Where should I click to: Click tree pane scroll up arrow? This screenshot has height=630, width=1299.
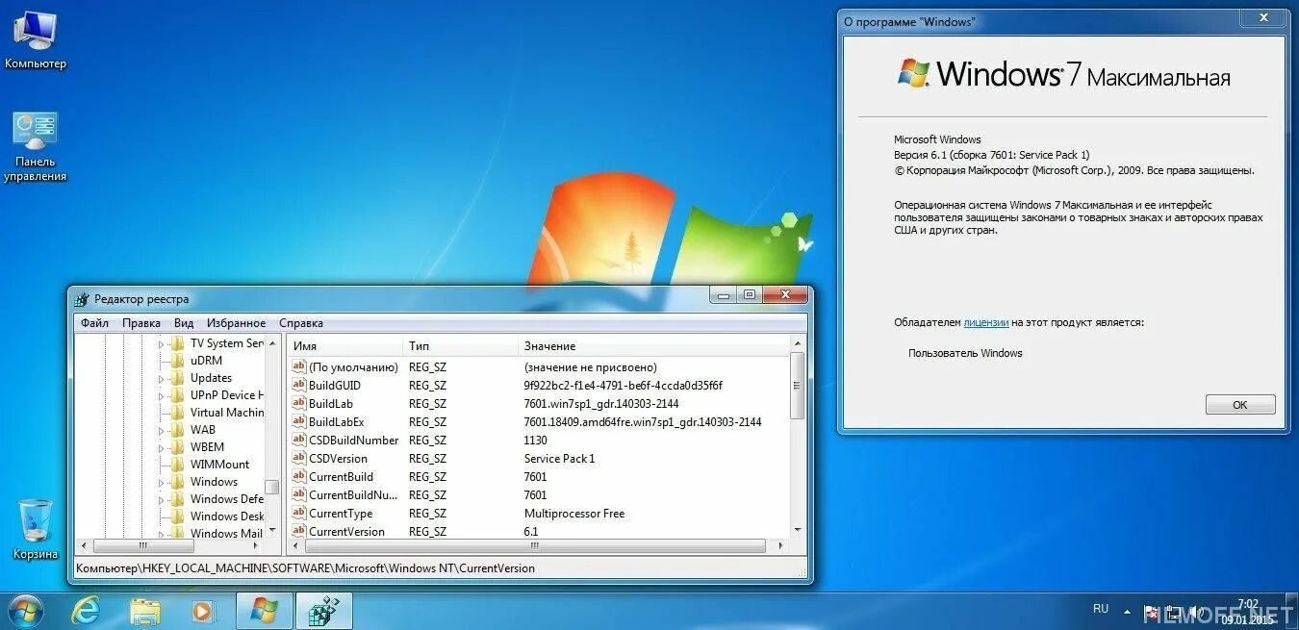272,343
